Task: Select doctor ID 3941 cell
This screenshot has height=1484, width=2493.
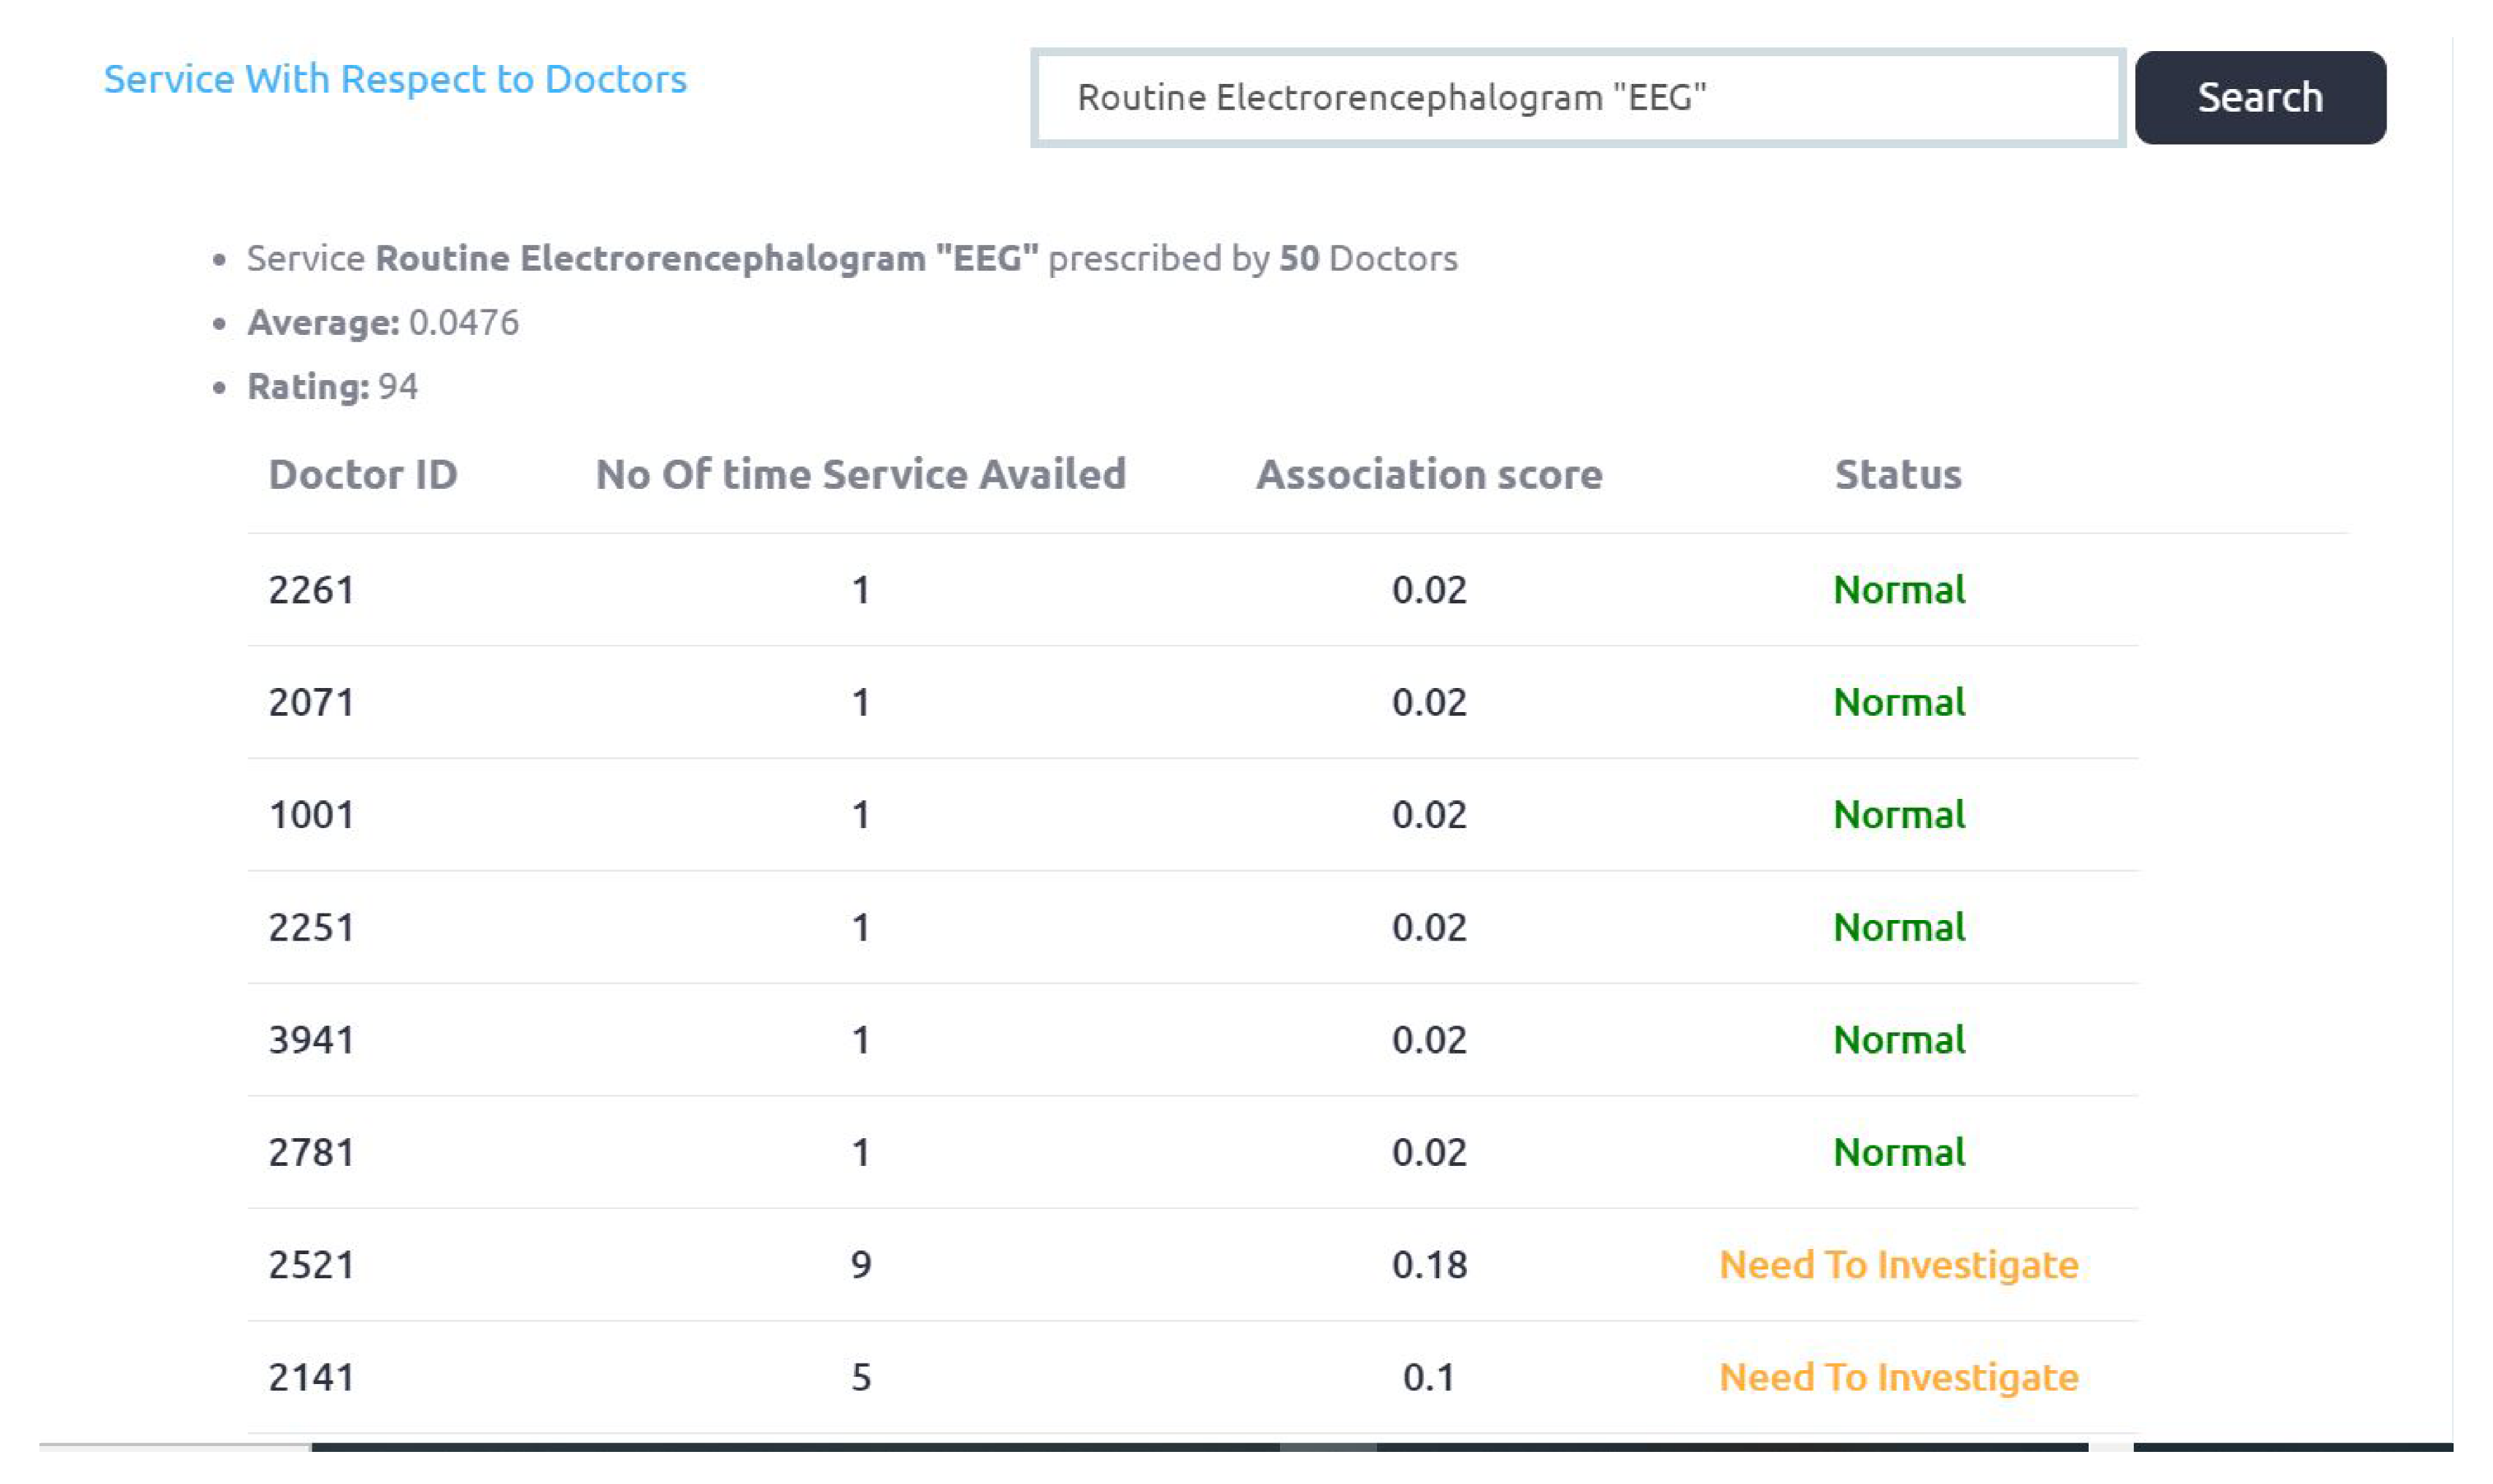Action: click(311, 1040)
